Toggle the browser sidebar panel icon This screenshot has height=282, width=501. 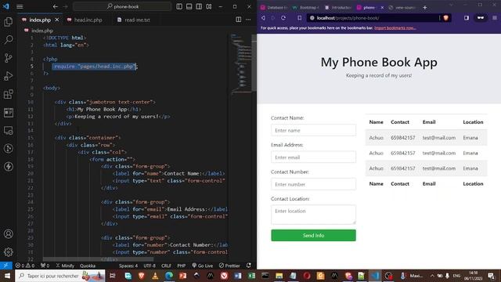coord(467,18)
